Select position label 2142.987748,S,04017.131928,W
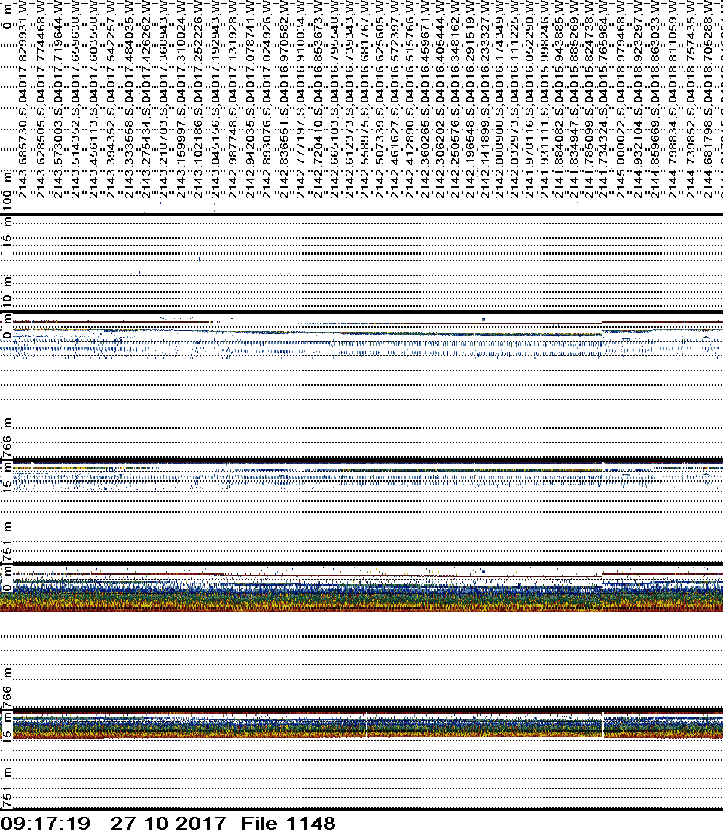 (232, 99)
